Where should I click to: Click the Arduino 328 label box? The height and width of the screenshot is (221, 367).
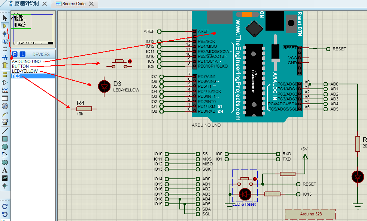(x=310, y=214)
